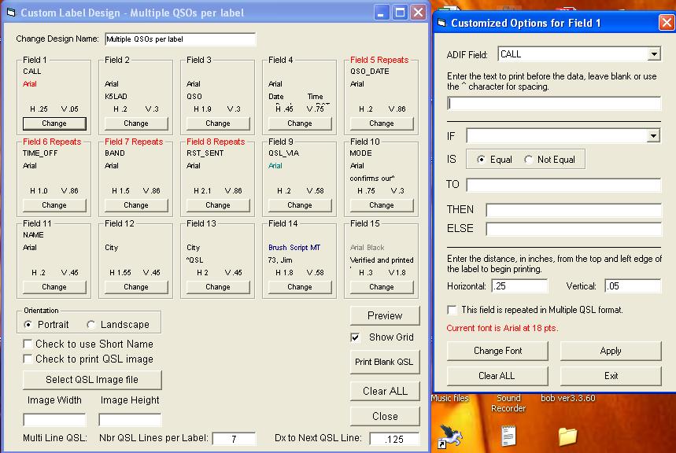Viewport: 676px width, 453px height.
Task: Click the Exit button
Action: click(x=611, y=376)
